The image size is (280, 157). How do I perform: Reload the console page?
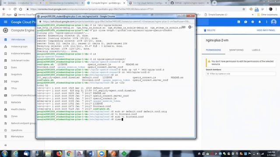(15, 9)
